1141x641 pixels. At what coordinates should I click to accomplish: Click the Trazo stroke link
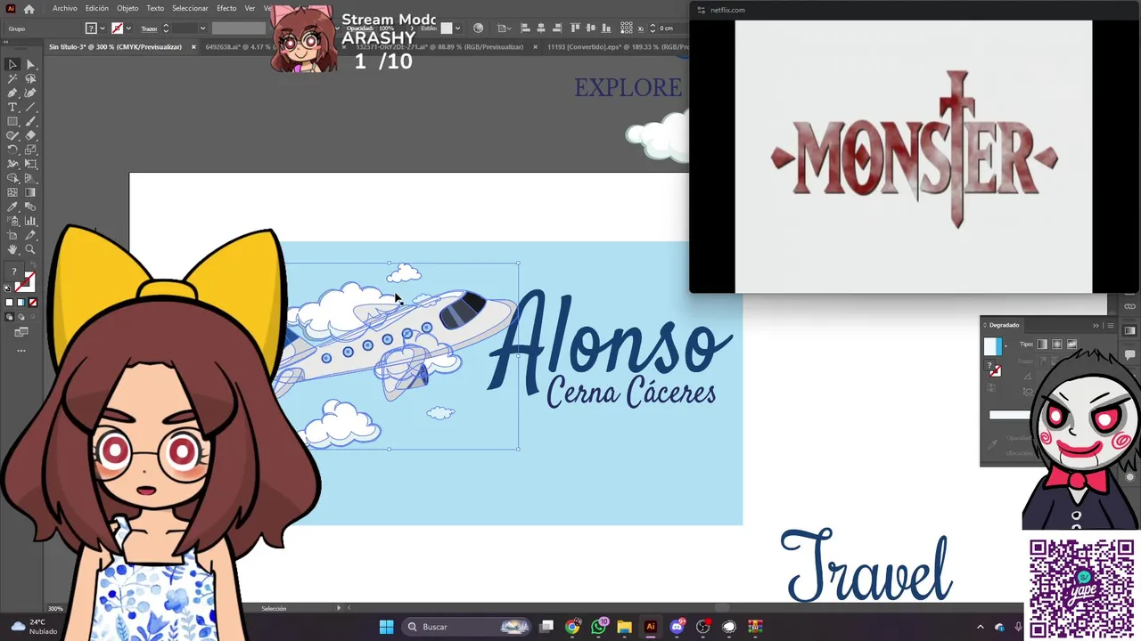coord(149,28)
